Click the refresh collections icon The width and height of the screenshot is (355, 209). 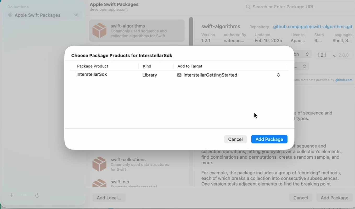coord(37,195)
